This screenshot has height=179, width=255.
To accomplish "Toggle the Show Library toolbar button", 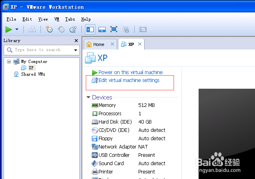I will pyautogui.click(x=90, y=30).
